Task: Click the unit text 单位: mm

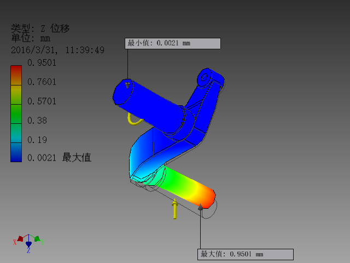Action: (x=31, y=38)
